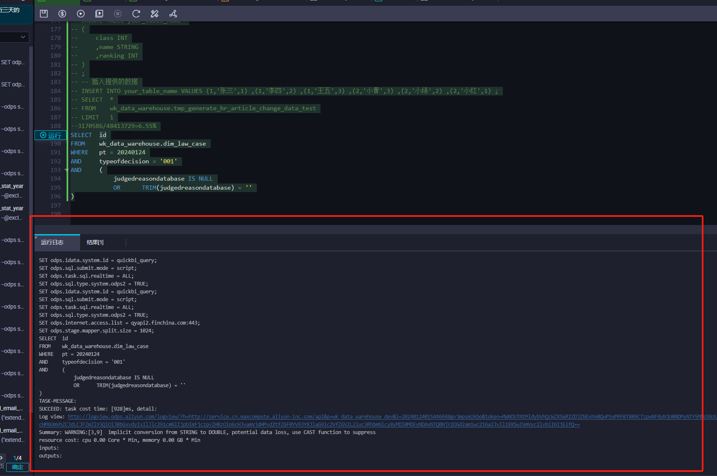Click the 'resource cost: cpu 0.00 Core' log line
The image size is (717, 476).
(x=120, y=440)
